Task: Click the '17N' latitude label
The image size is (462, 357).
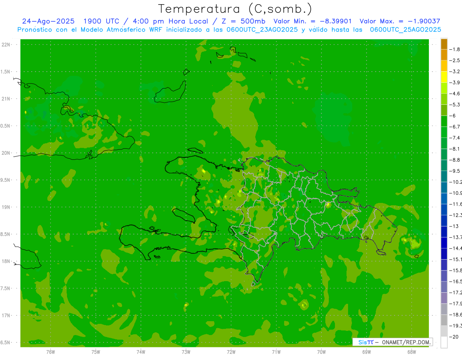Action: pyautogui.click(x=6, y=315)
